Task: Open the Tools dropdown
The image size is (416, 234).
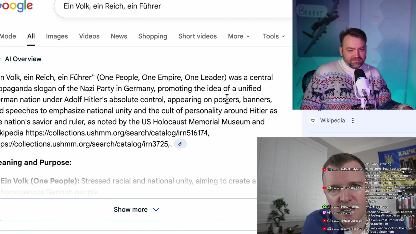Action: tap(274, 36)
